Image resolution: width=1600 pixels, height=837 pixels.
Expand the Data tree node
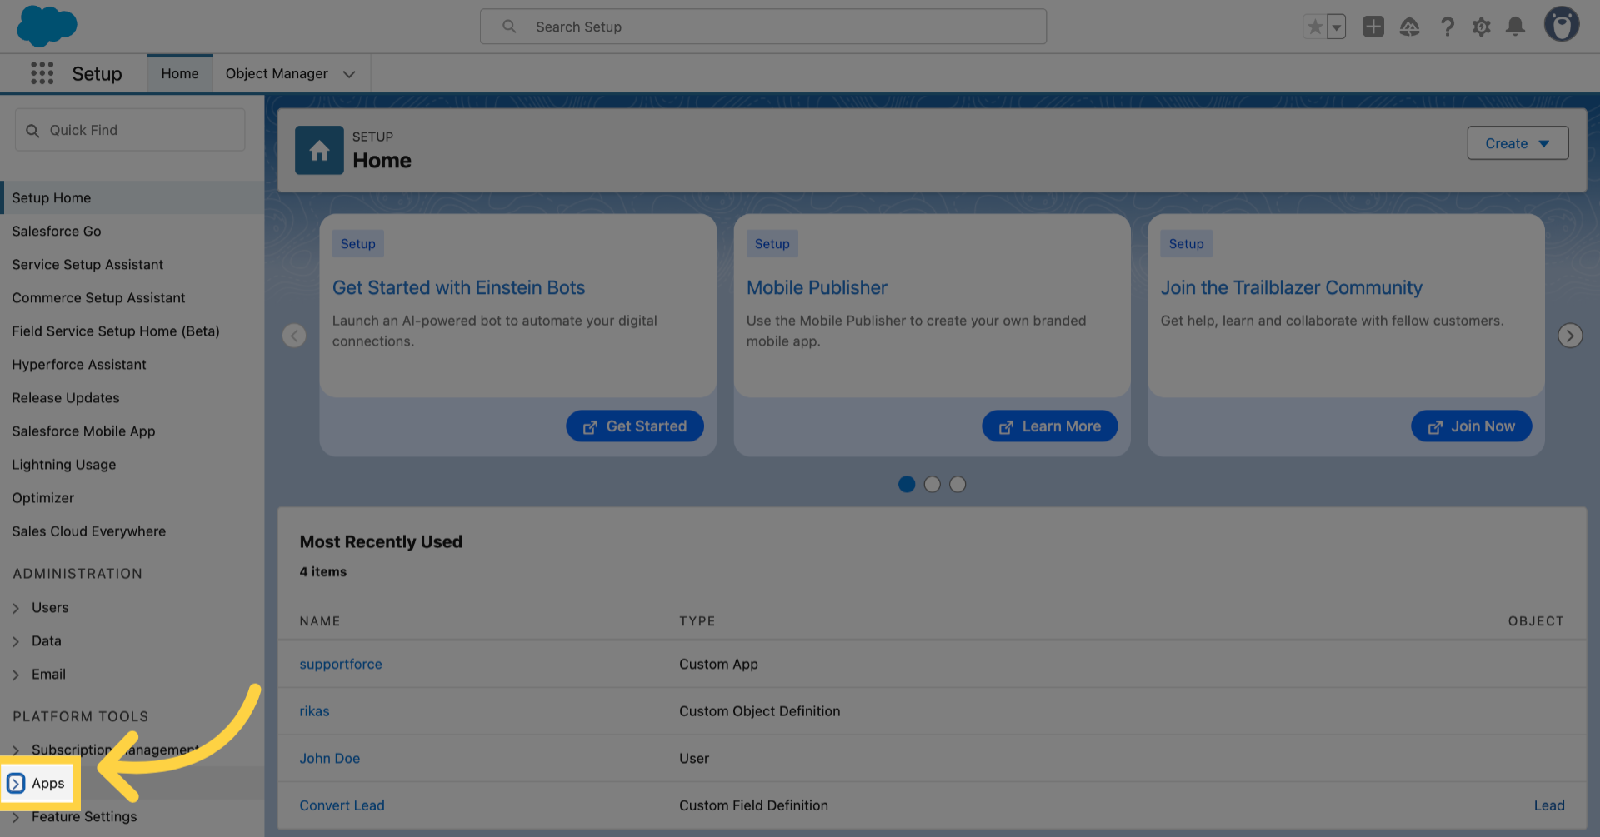click(x=16, y=641)
